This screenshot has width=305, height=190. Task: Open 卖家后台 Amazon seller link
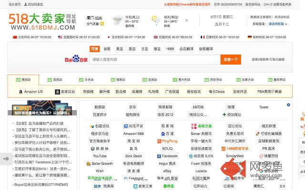click(x=65, y=92)
